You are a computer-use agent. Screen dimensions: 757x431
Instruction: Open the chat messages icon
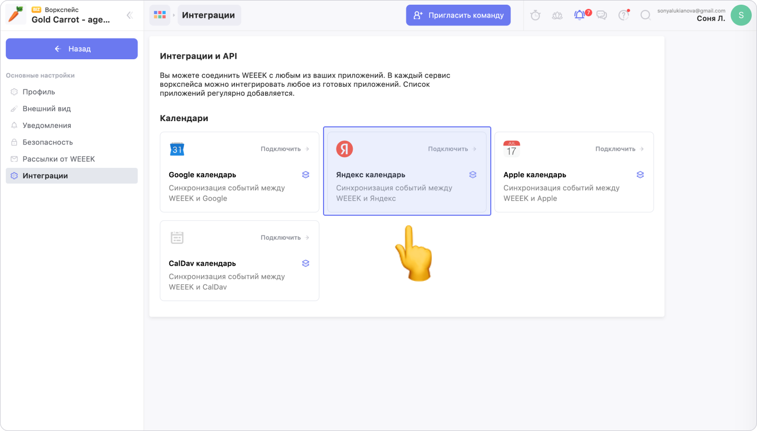pos(601,15)
